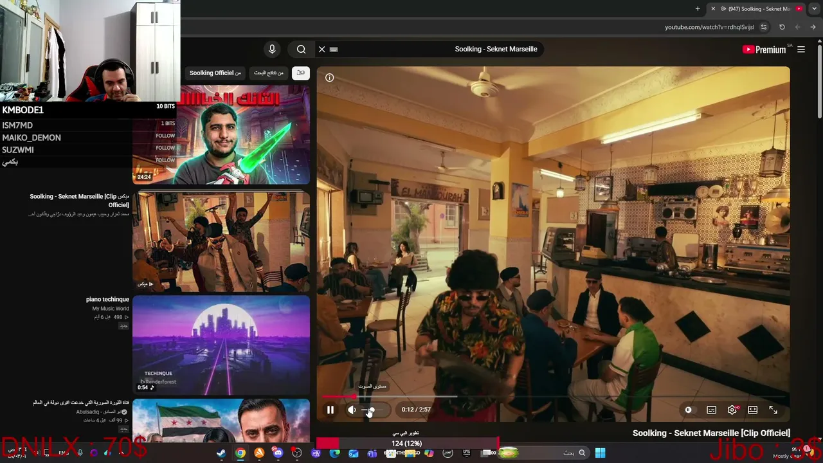The height and width of the screenshot is (463, 823).
Task: Open the 'piano techinque' video thumbnail
Action: (x=221, y=345)
